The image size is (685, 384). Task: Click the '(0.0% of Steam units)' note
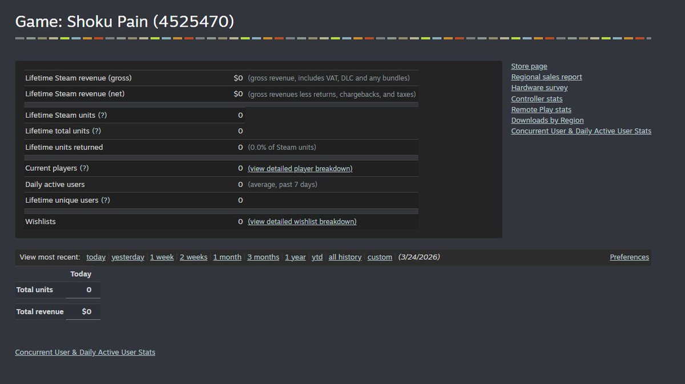(282, 147)
